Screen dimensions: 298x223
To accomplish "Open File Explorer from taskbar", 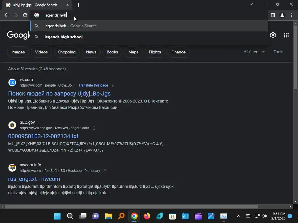I will pyautogui.click(x=108, y=216).
